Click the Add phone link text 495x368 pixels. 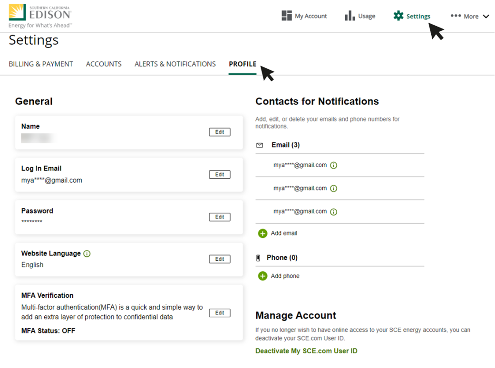285,276
